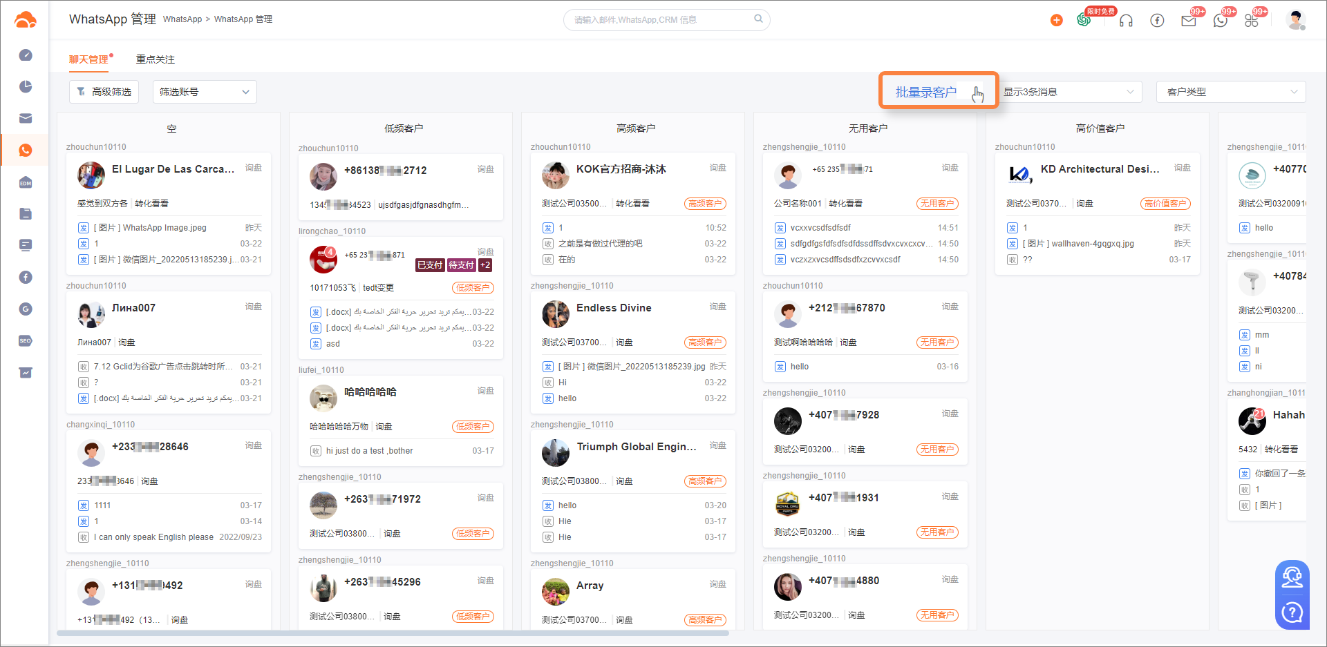Viewport: 1327px width, 647px height.
Task: Click the orange plus add icon
Action: [x=1056, y=20]
